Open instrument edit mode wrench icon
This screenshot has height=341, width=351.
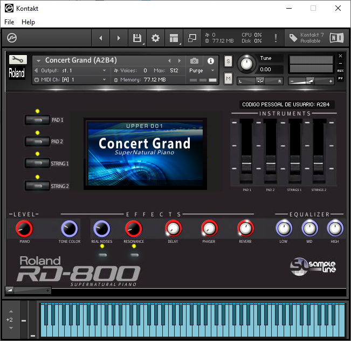click(x=18, y=59)
